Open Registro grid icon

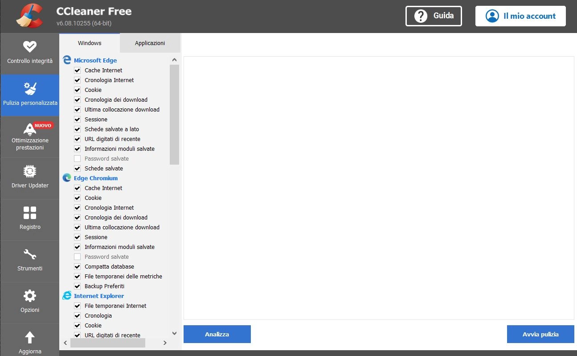tap(30, 213)
